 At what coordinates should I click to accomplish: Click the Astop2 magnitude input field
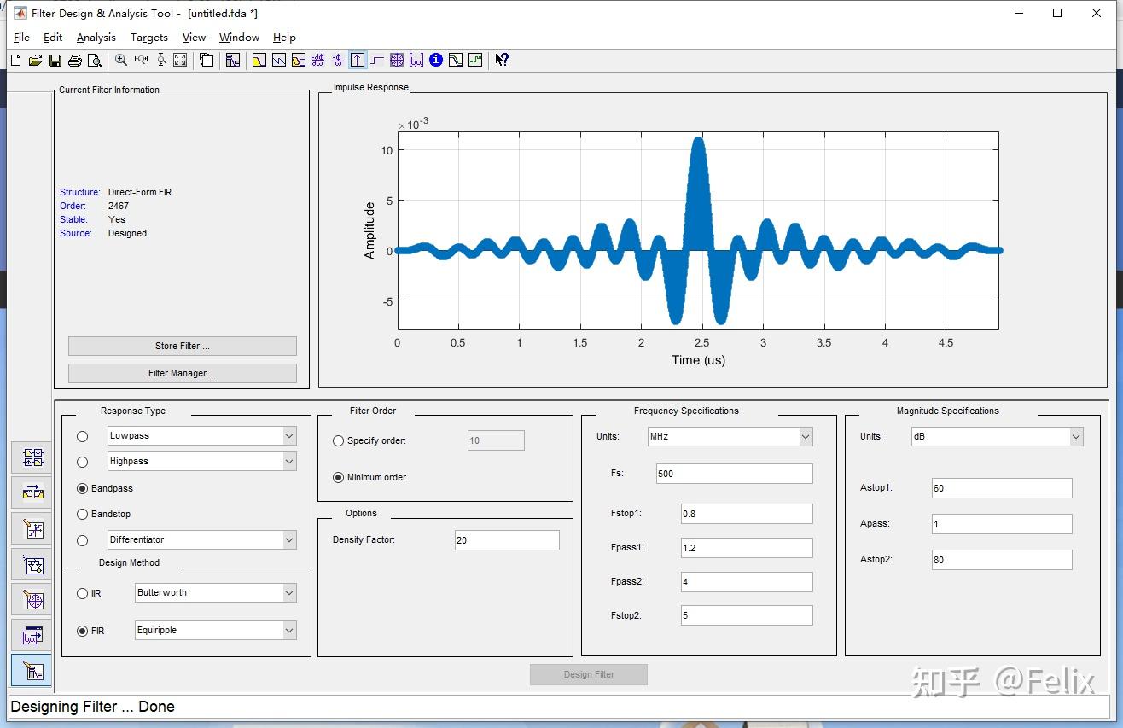point(1002,560)
